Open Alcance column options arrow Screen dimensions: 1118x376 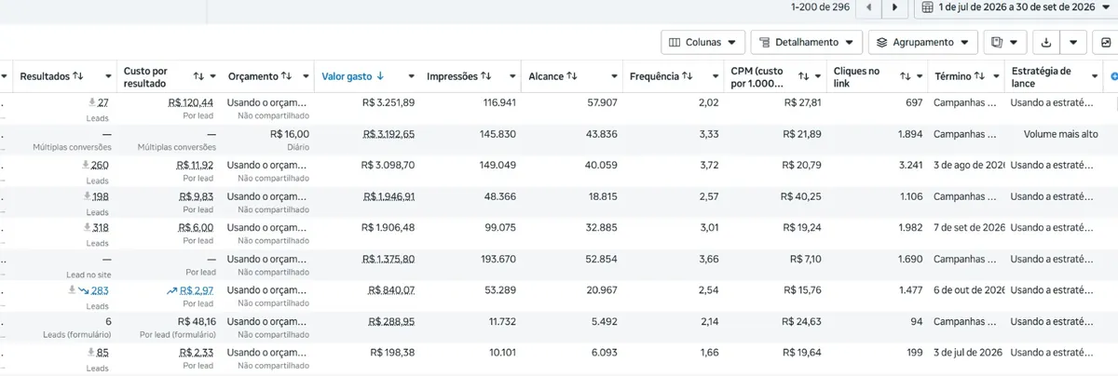[613, 76]
